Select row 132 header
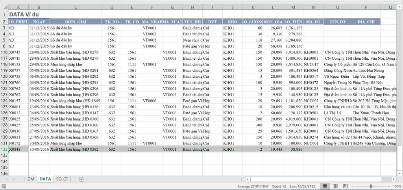 (4, 150)
